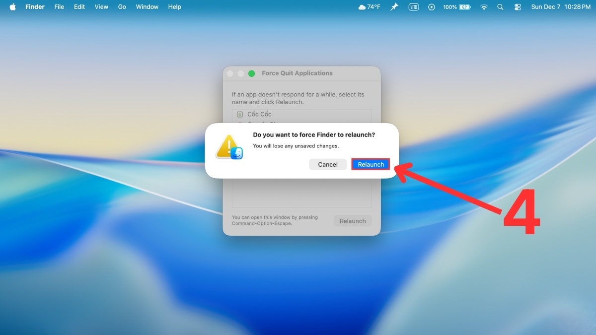The image size is (596, 335).
Task: Open the Apple menu
Action: 12,7
